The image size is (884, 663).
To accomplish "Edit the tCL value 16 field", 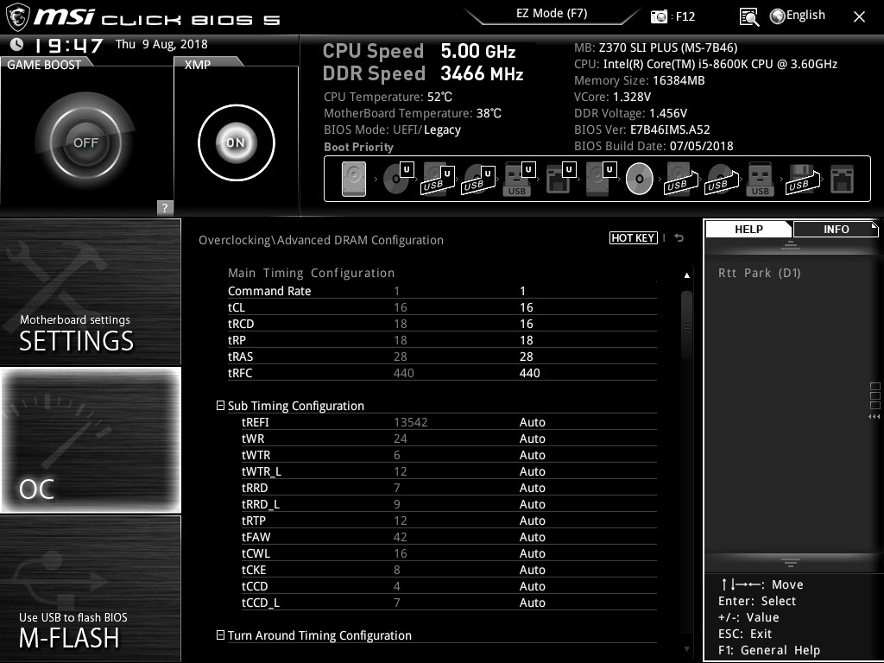I will [x=526, y=307].
